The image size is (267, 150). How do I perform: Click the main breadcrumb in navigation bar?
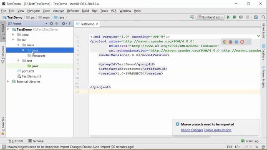point(45,17)
